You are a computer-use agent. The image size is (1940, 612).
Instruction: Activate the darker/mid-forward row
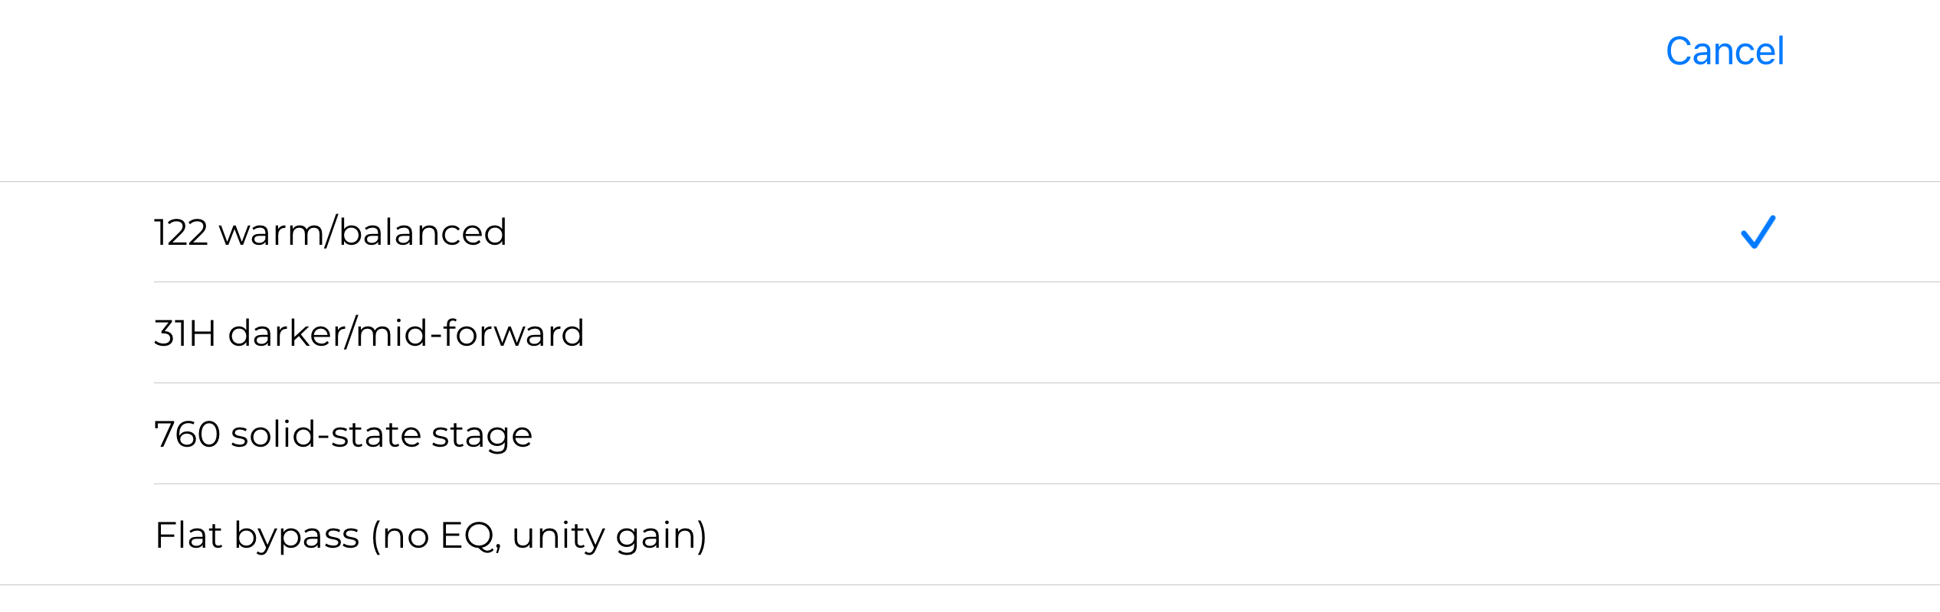point(970,333)
